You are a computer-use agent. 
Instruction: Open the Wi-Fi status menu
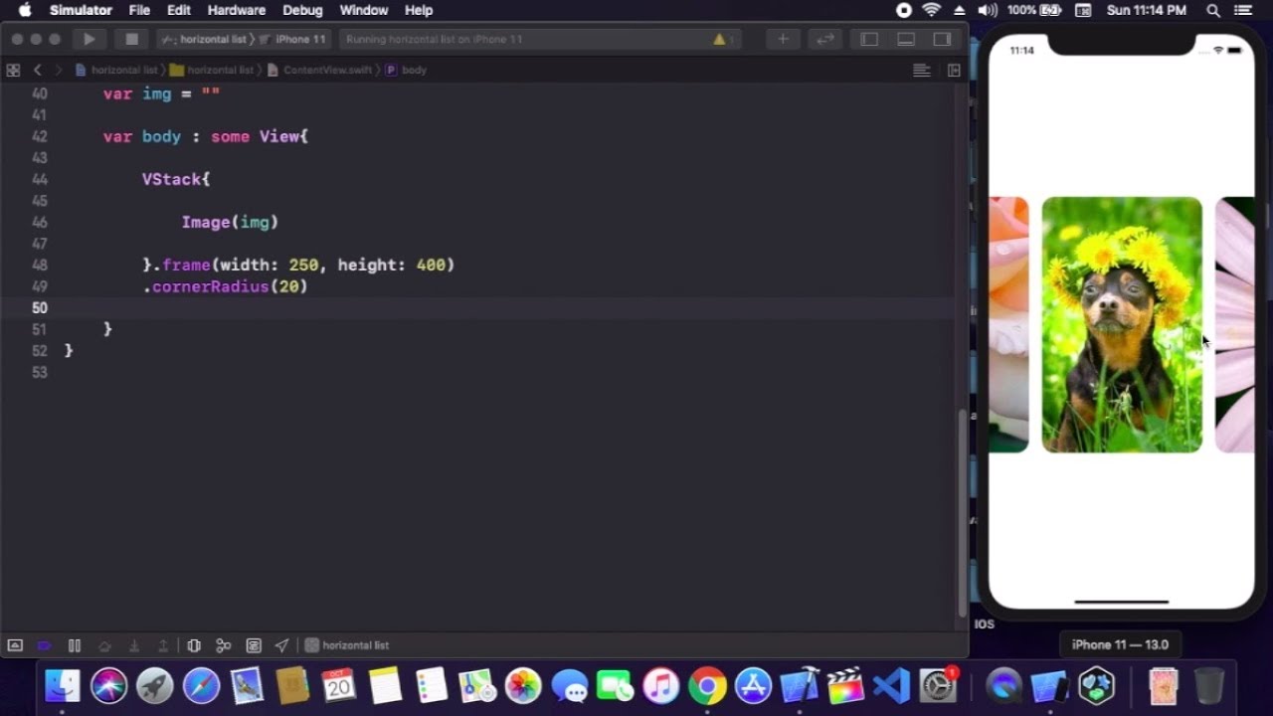click(x=932, y=10)
